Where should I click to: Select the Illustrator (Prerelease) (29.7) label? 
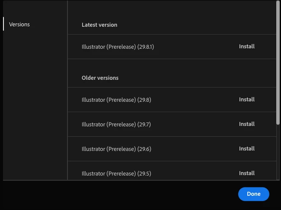(x=116, y=124)
